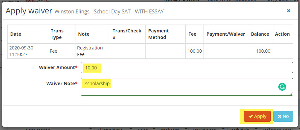
Task: Cancel the waiver with the No button
Action: click(x=283, y=116)
